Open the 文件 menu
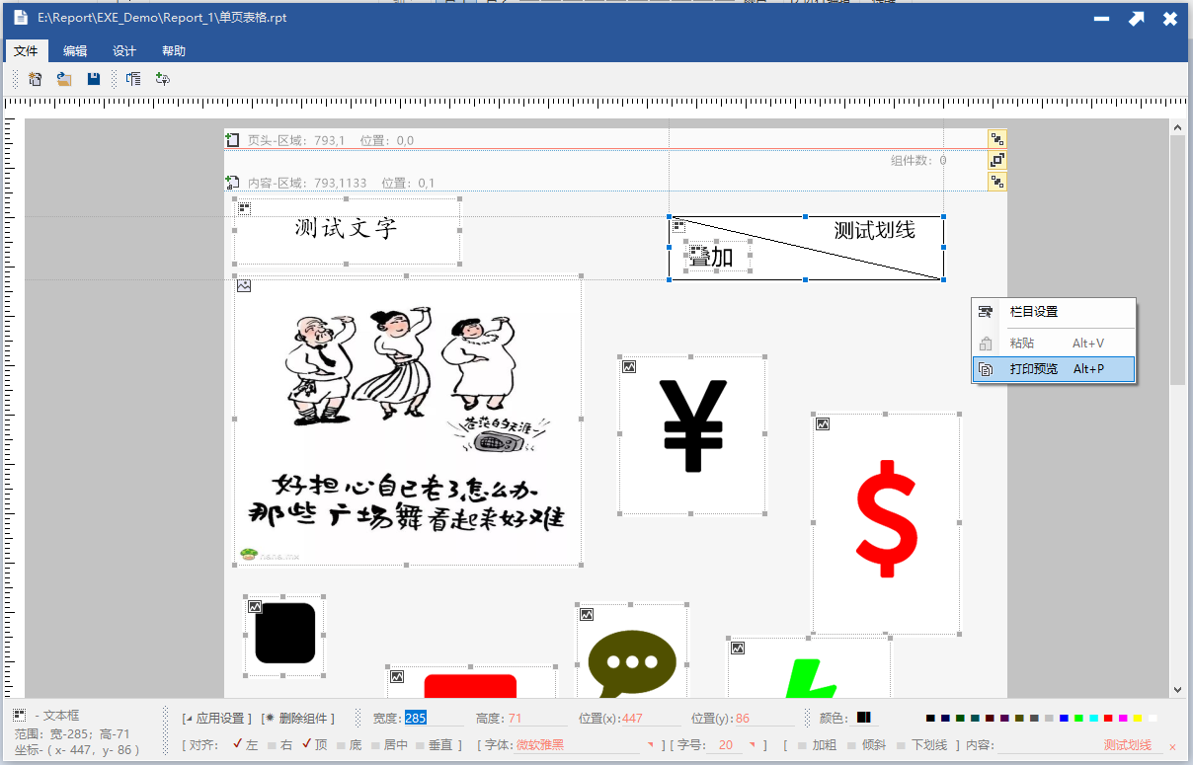The image size is (1193, 765). 26,50
